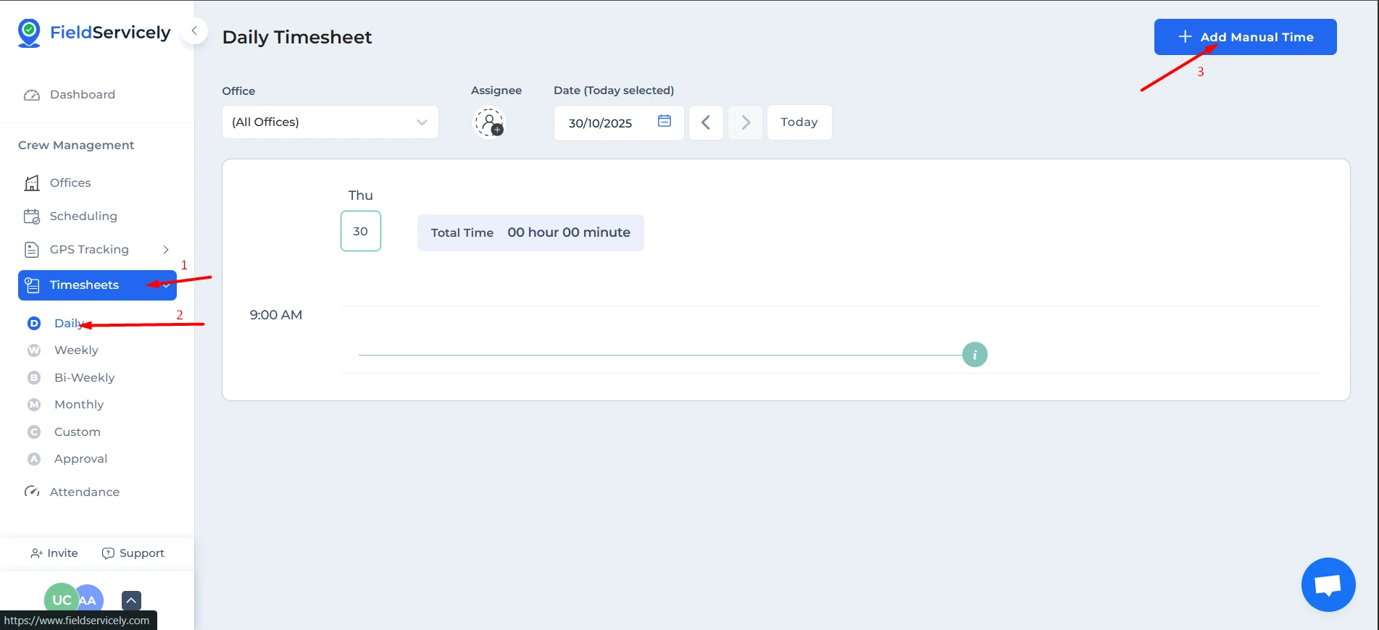Switch to the Weekly timesheet view

(x=76, y=350)
